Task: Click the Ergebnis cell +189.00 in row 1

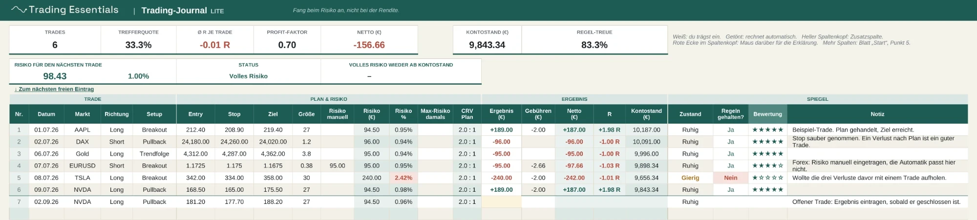Action: click(x=501, y=130)
